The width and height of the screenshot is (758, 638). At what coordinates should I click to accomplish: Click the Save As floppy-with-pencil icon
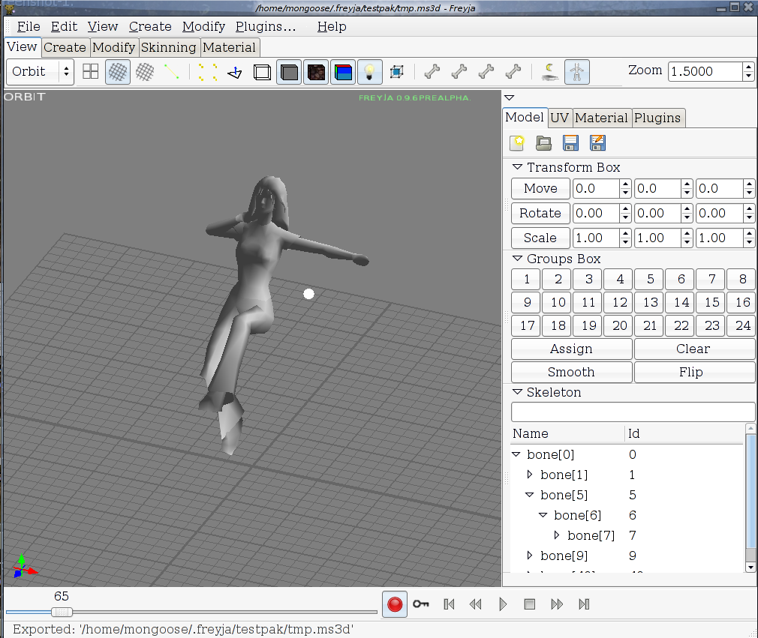(598, 143)
